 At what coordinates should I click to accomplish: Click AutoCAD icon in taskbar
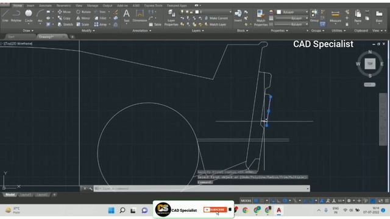pos(279,210)
